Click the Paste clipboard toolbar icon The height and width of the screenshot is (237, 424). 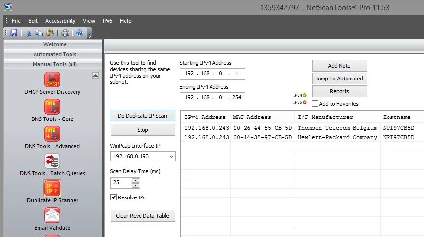click(x=50, y=33)
